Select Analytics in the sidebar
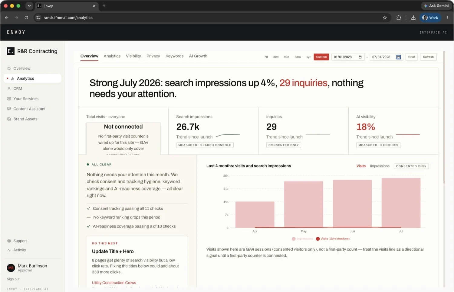The image size is (454, 292). click(x=32, y=79)
